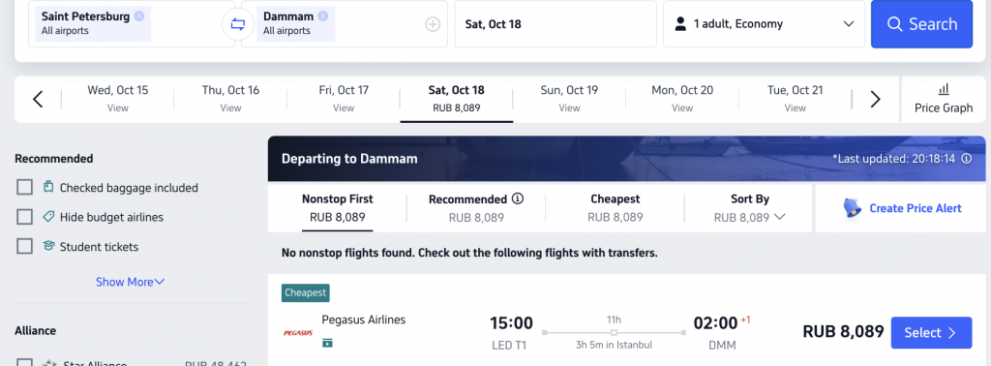Show later dates with right arrow

coord(875,99)
